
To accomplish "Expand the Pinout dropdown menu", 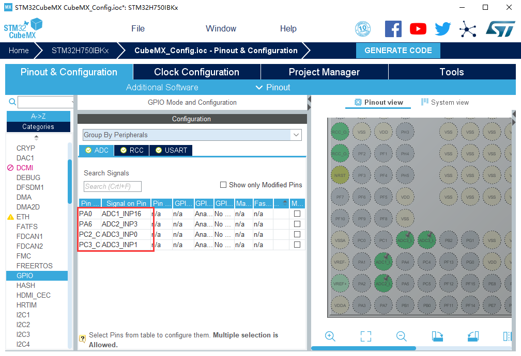I will 273,87.
